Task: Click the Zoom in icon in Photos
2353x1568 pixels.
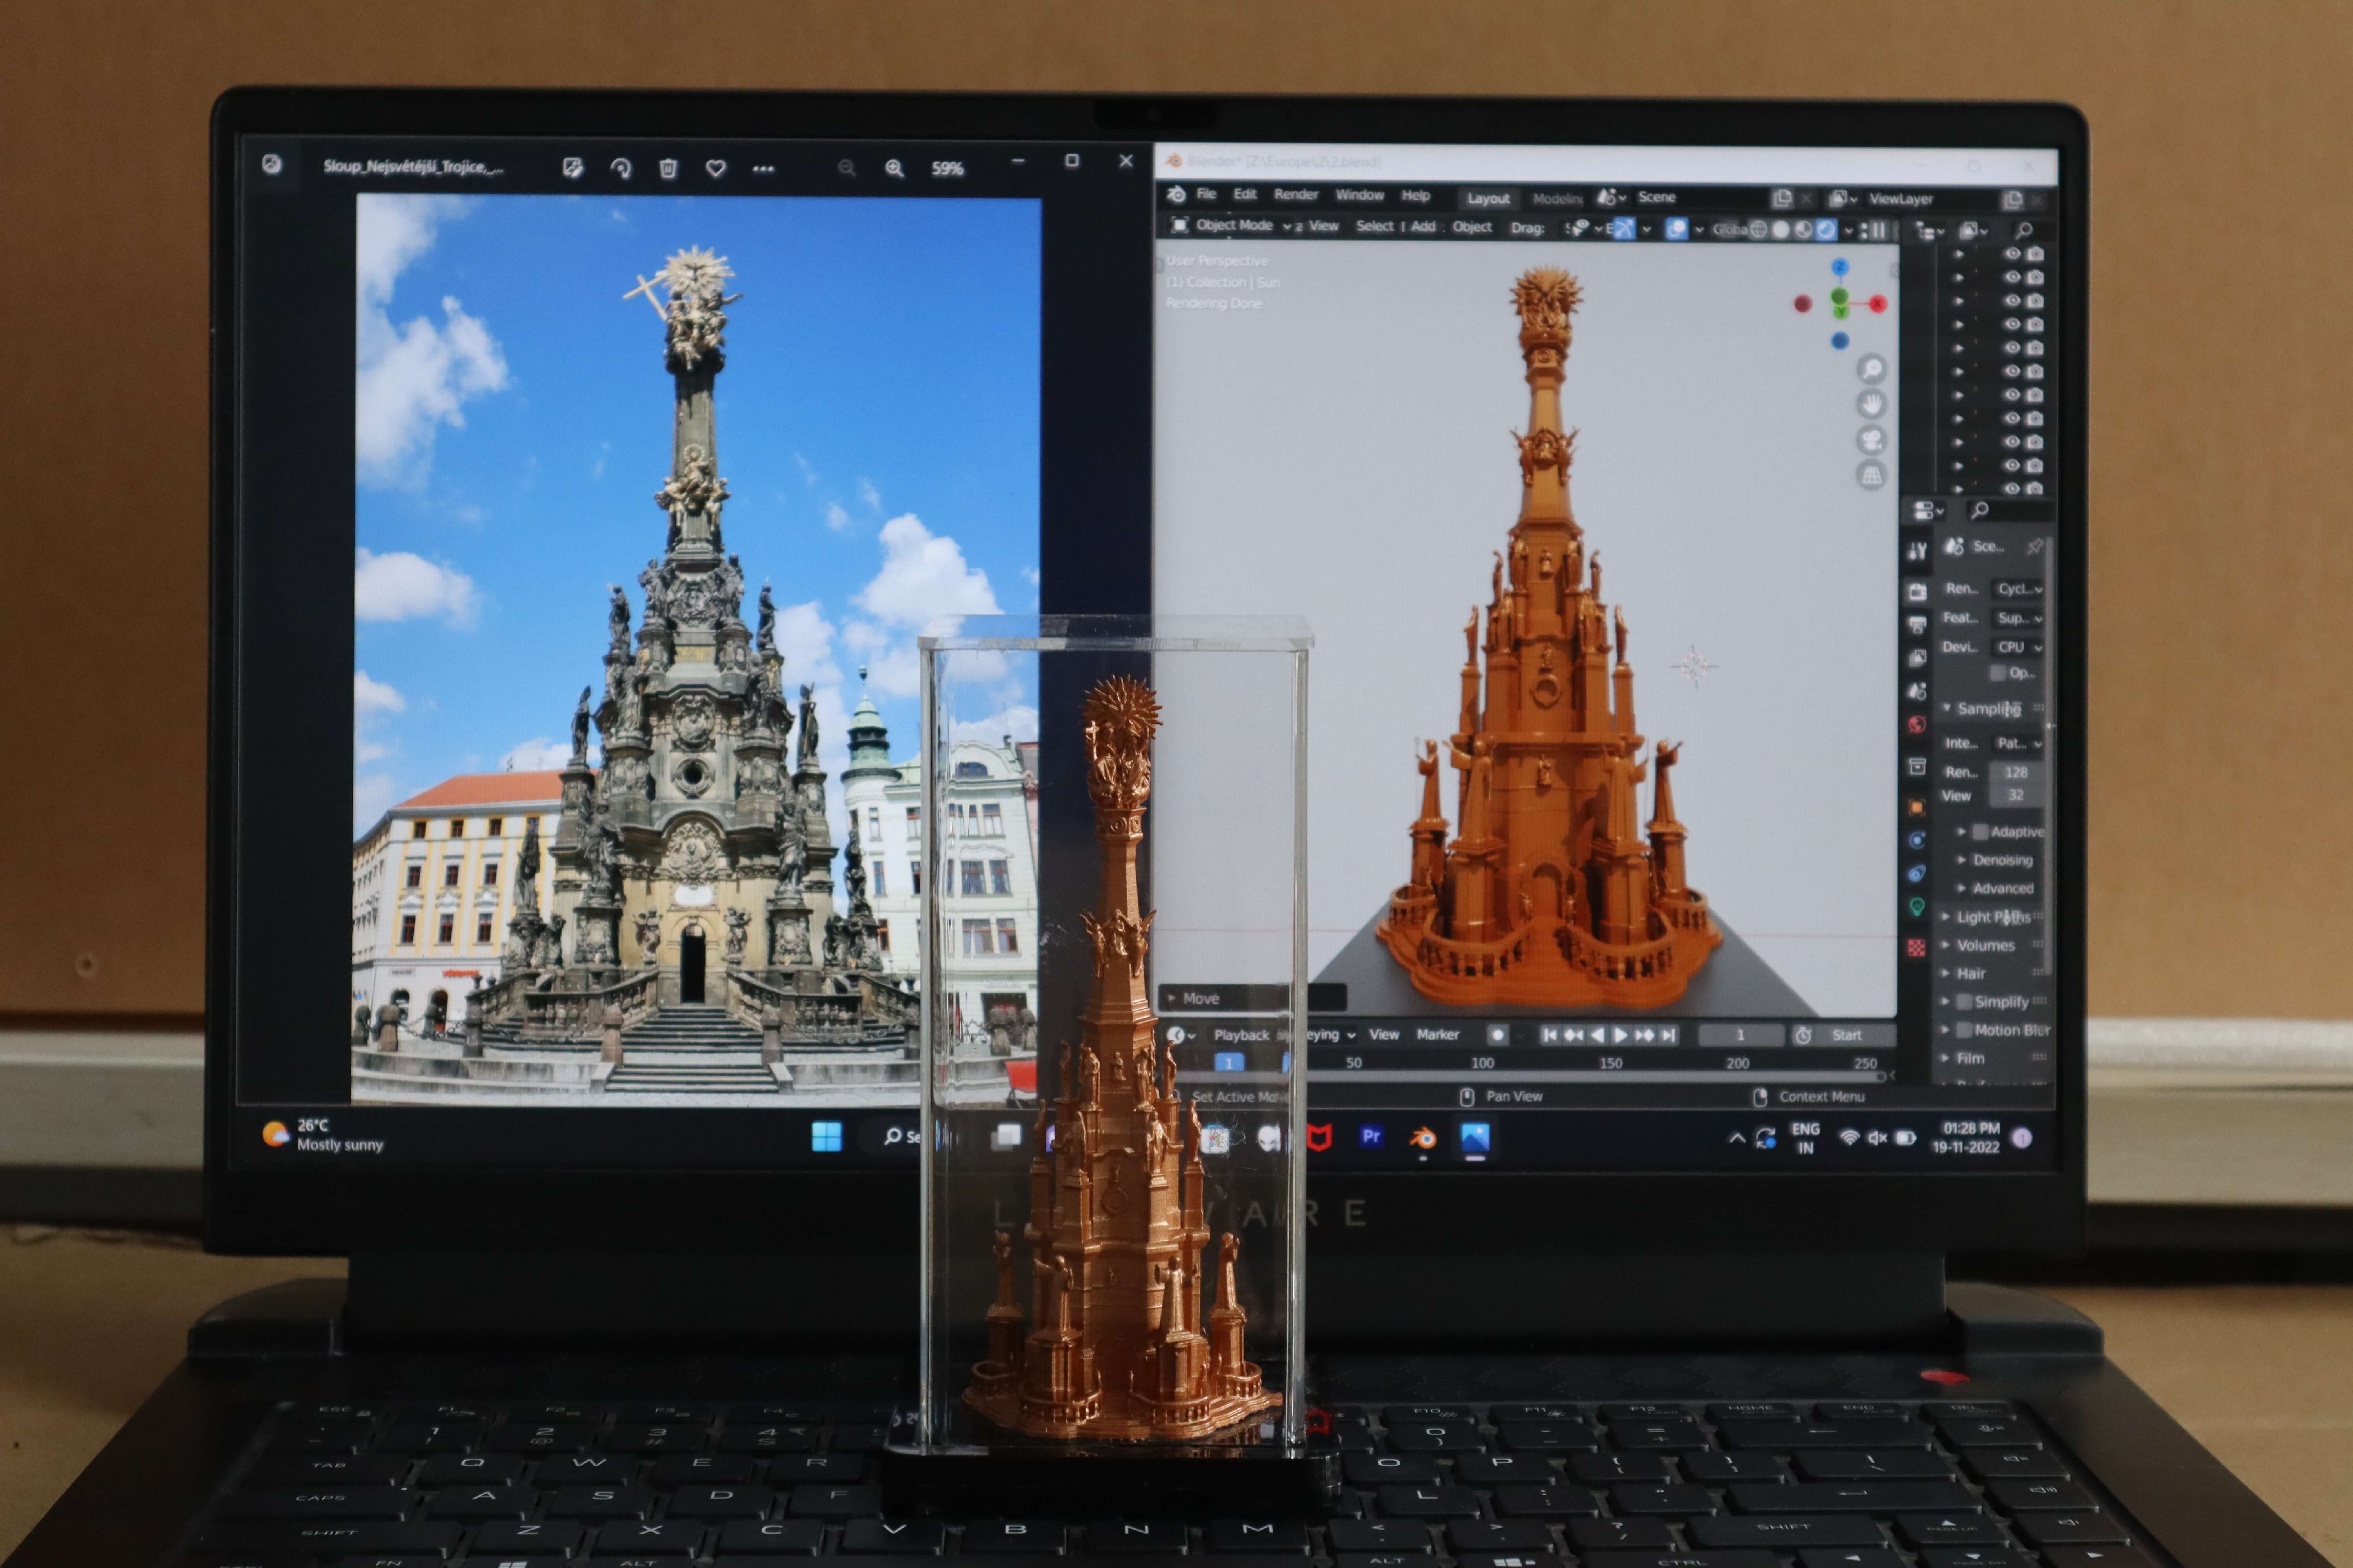Action: pyautogui.click(x=895, y=168)
